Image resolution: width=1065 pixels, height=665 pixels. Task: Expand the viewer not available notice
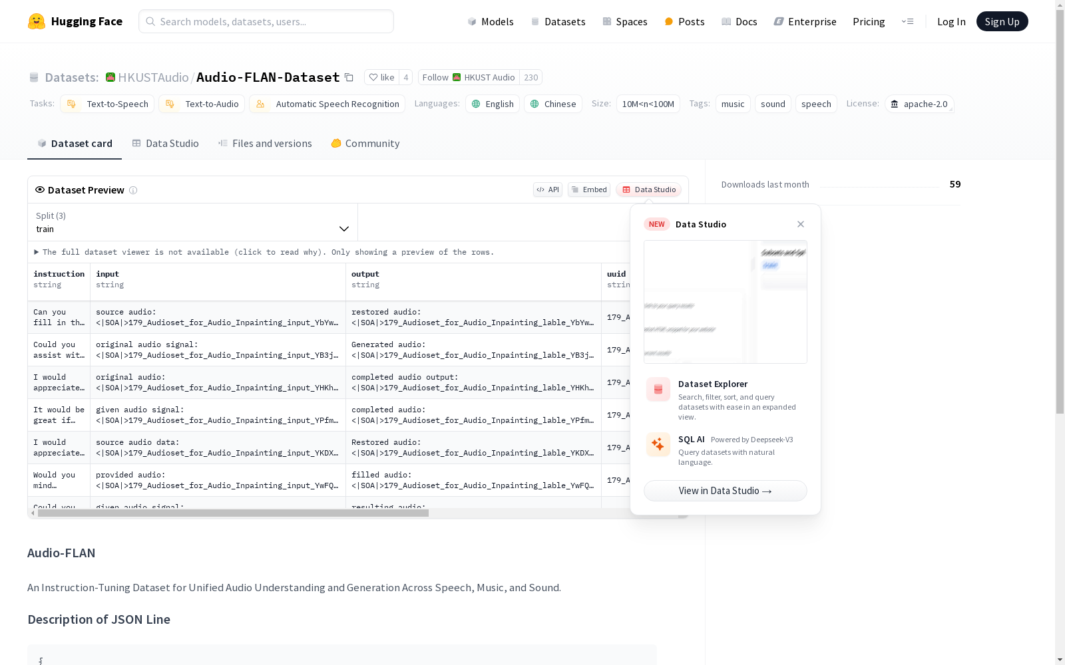[264, 252]
